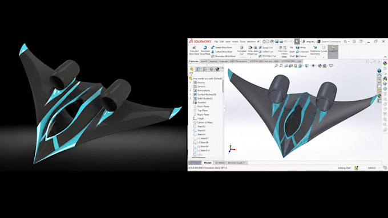Click the Extruded Boss/Base tool
Viewport: 388px width, 218px height.
tap(194, 50)
